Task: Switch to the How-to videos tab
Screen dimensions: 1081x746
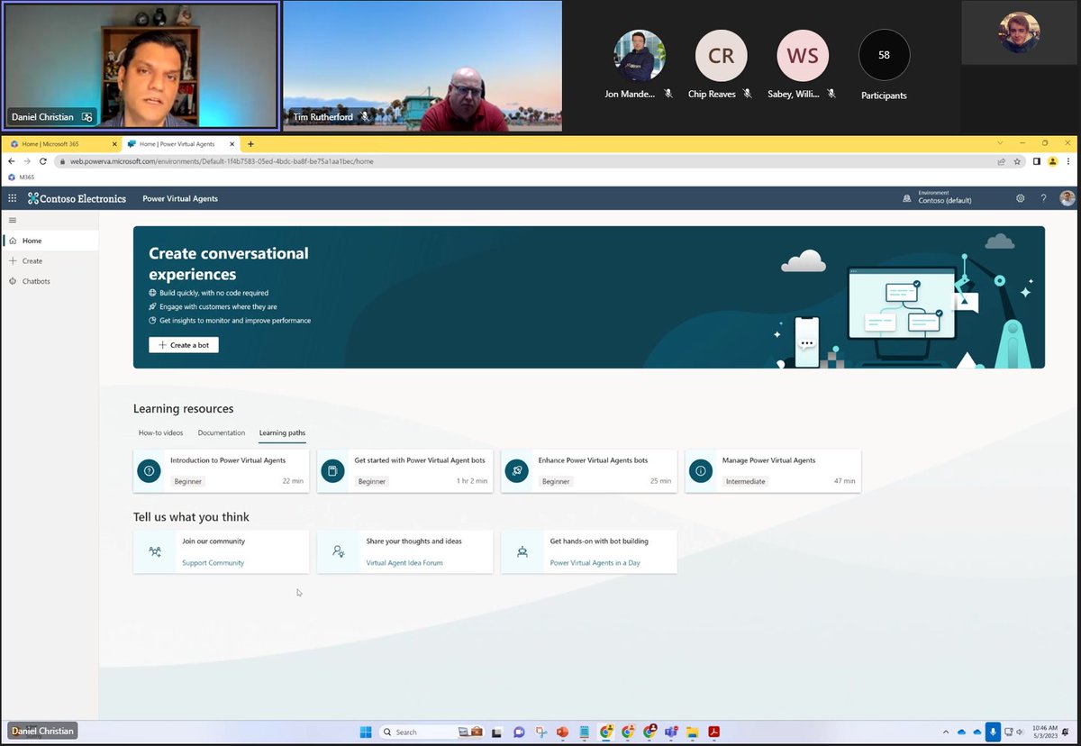Action: [x=160, y=433]
